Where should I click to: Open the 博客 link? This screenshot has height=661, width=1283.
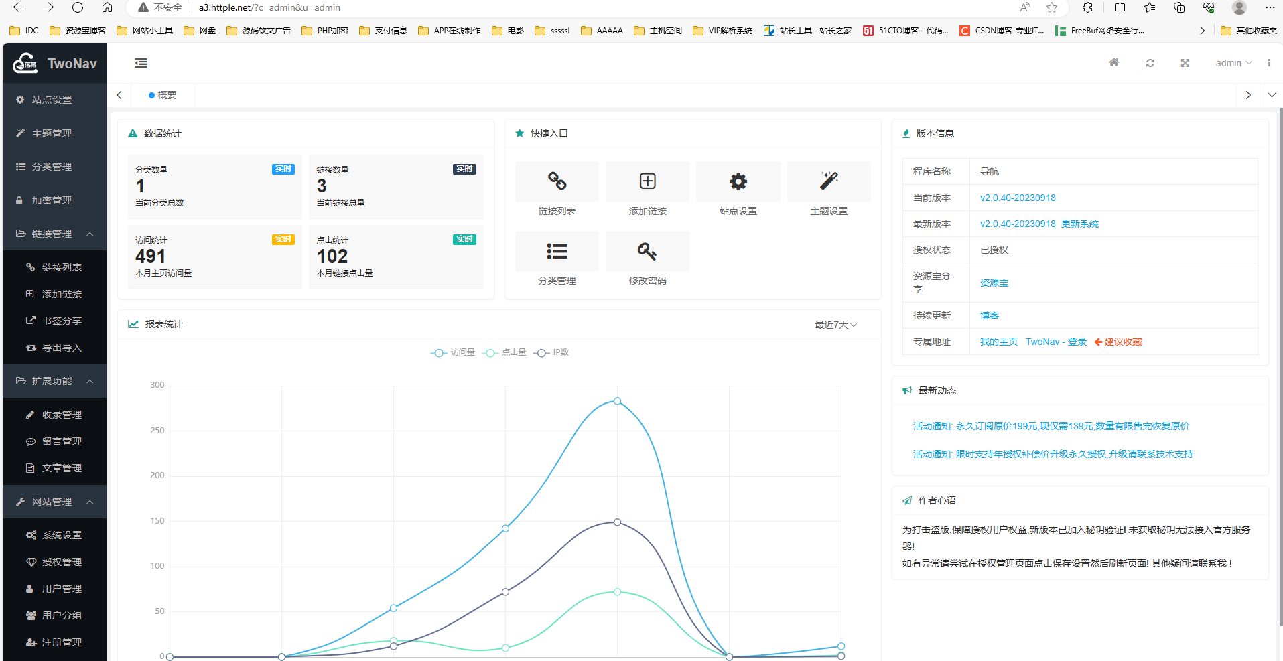tap(990, 315)
